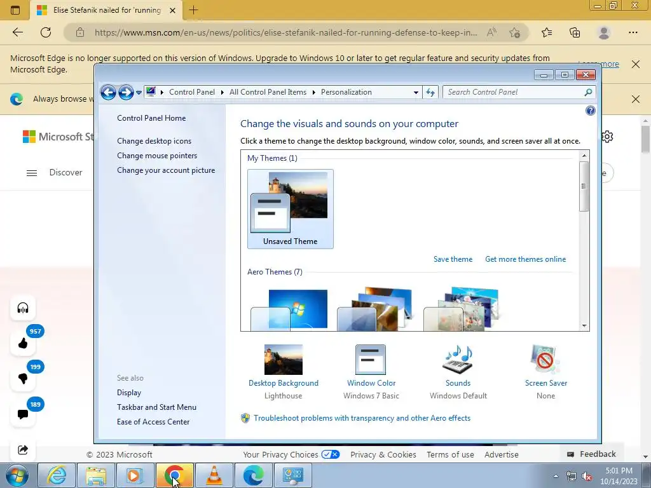The width and height of the screenshot is (651, 488).
Task: Click Get more themes online
Action: click(x=525, y=259)
